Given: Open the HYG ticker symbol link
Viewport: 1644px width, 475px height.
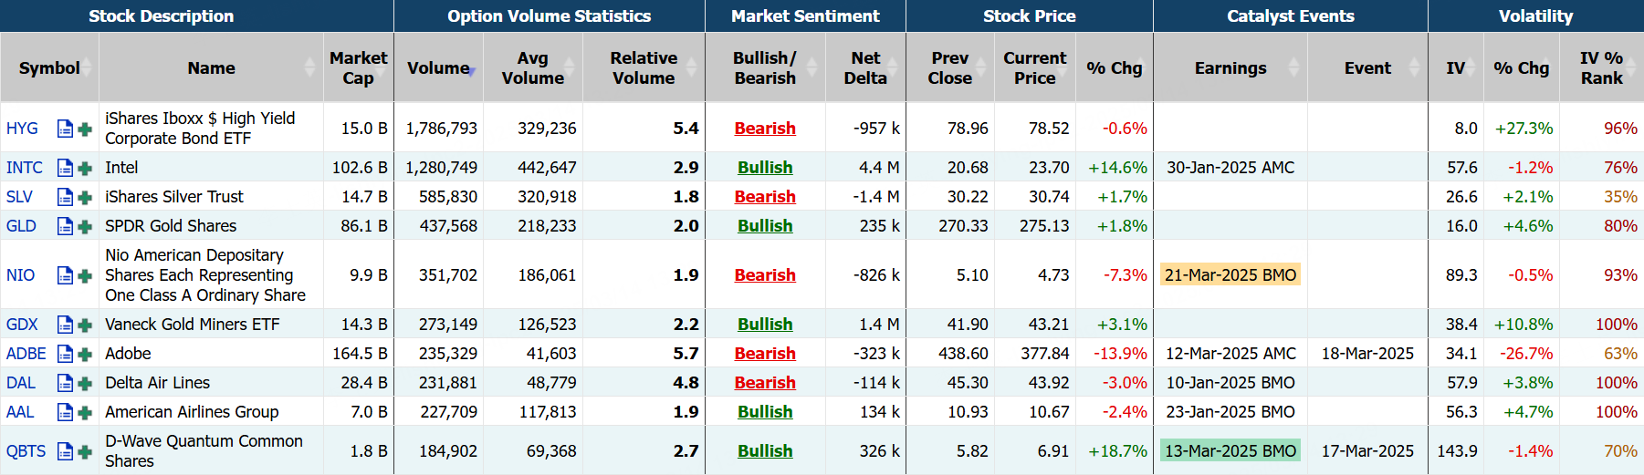Looking at the screenshot, I should coord(22,129).
